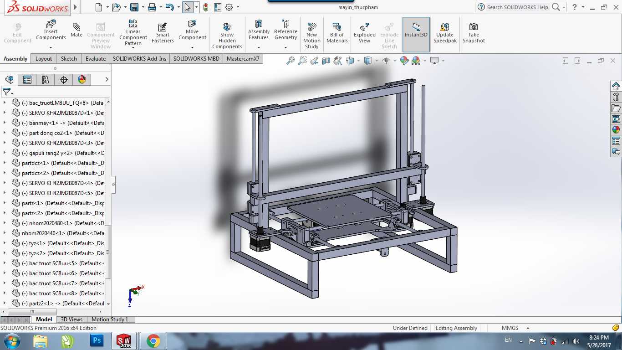The width and height of the screenshot is (622, 350).
Task: Click the Print icon
Action: point(152,7)
